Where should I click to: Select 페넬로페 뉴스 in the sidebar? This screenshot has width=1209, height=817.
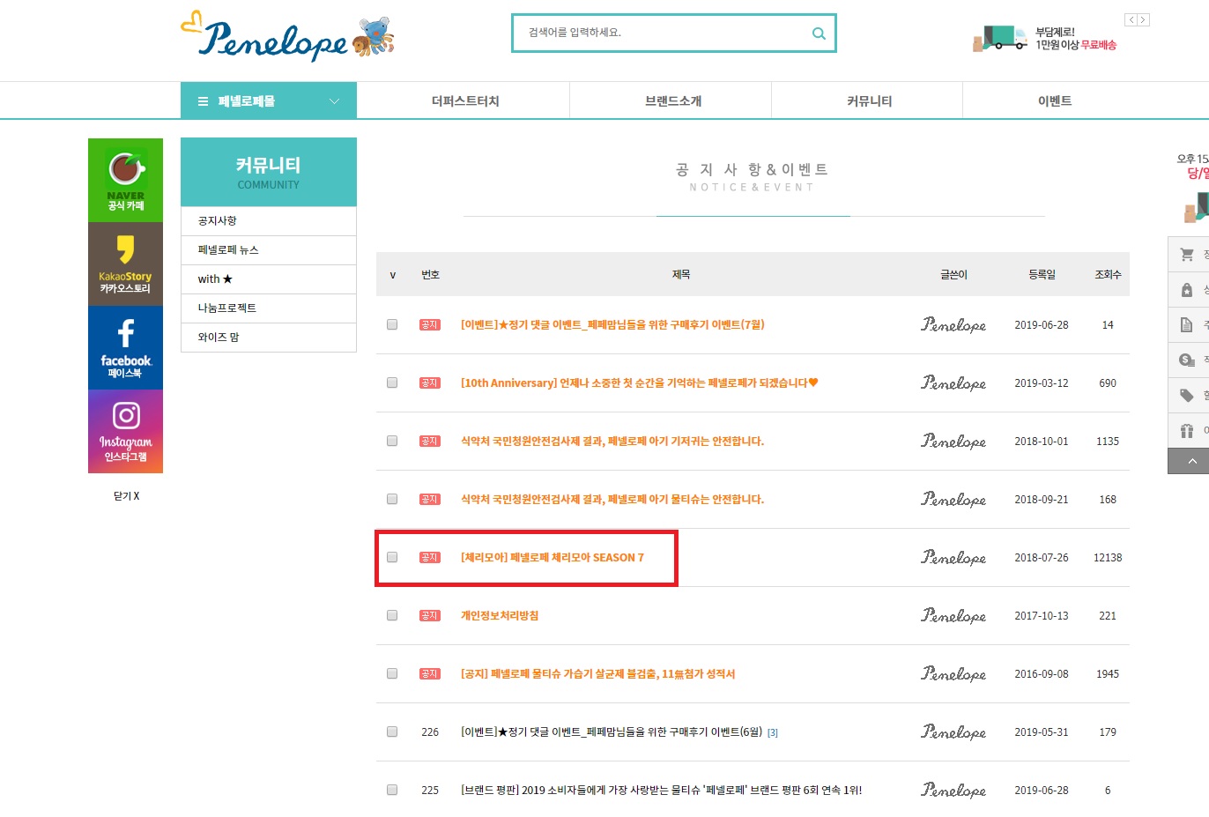(269, 250)
